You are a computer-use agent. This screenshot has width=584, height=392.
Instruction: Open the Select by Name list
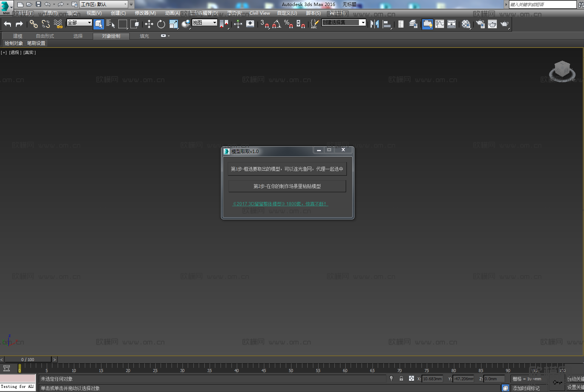[110, 24]
